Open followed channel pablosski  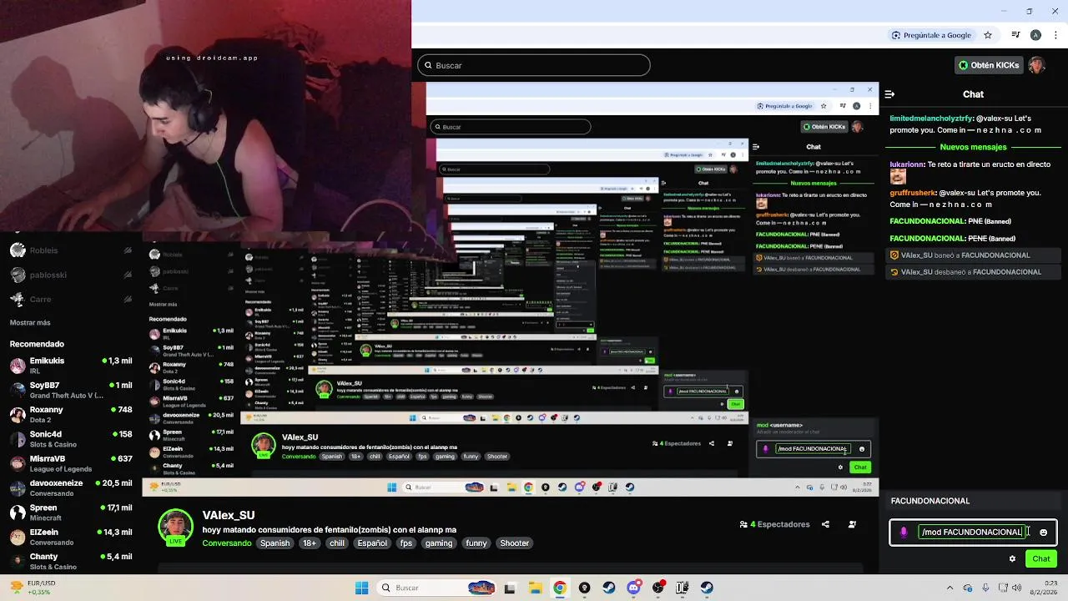71,275
